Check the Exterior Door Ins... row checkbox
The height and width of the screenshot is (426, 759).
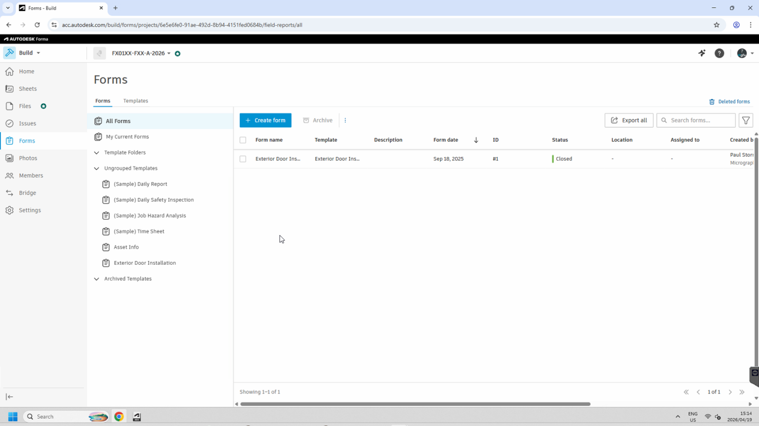[243, 159]
